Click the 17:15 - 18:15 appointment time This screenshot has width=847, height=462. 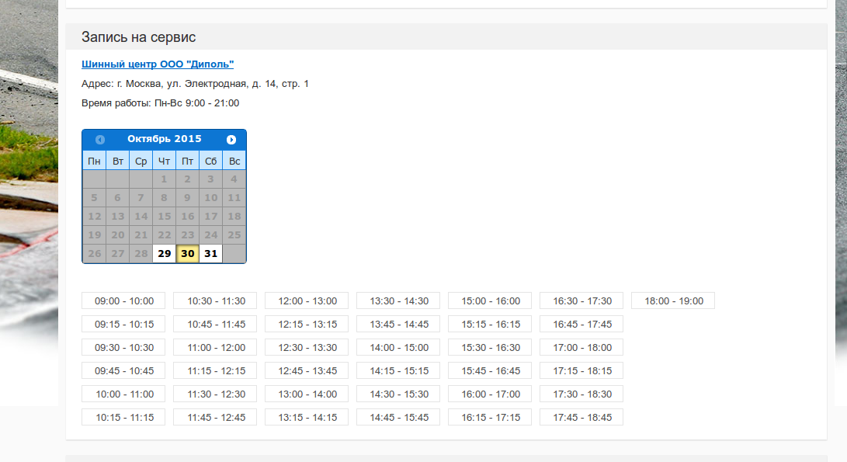(581, 370)
